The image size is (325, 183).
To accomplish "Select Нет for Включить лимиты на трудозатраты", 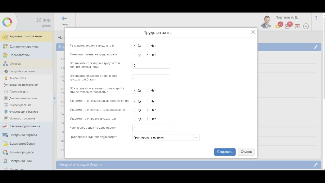I will [148, 55].
